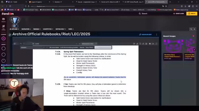Click the 'Coinflip' bullet

point(79,72)
